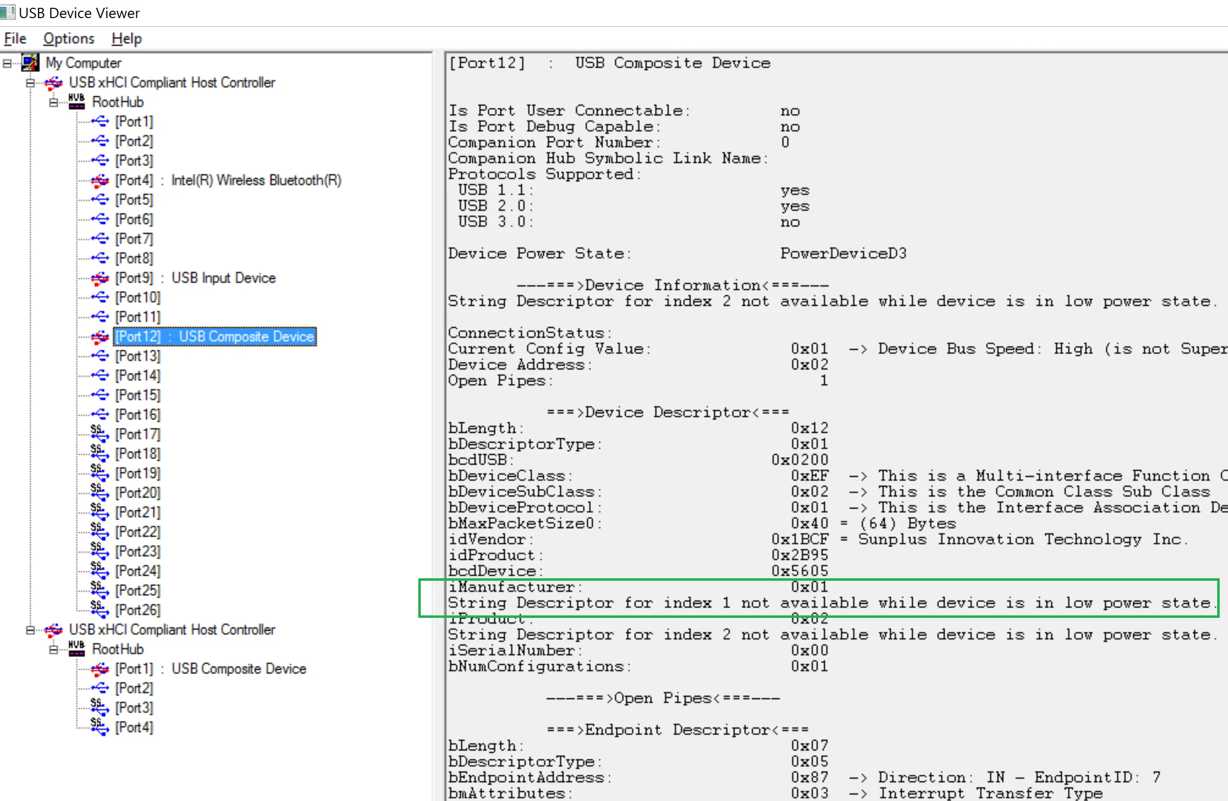Open the File menu
Screen dimensions: 1228x801
[15, 39]
